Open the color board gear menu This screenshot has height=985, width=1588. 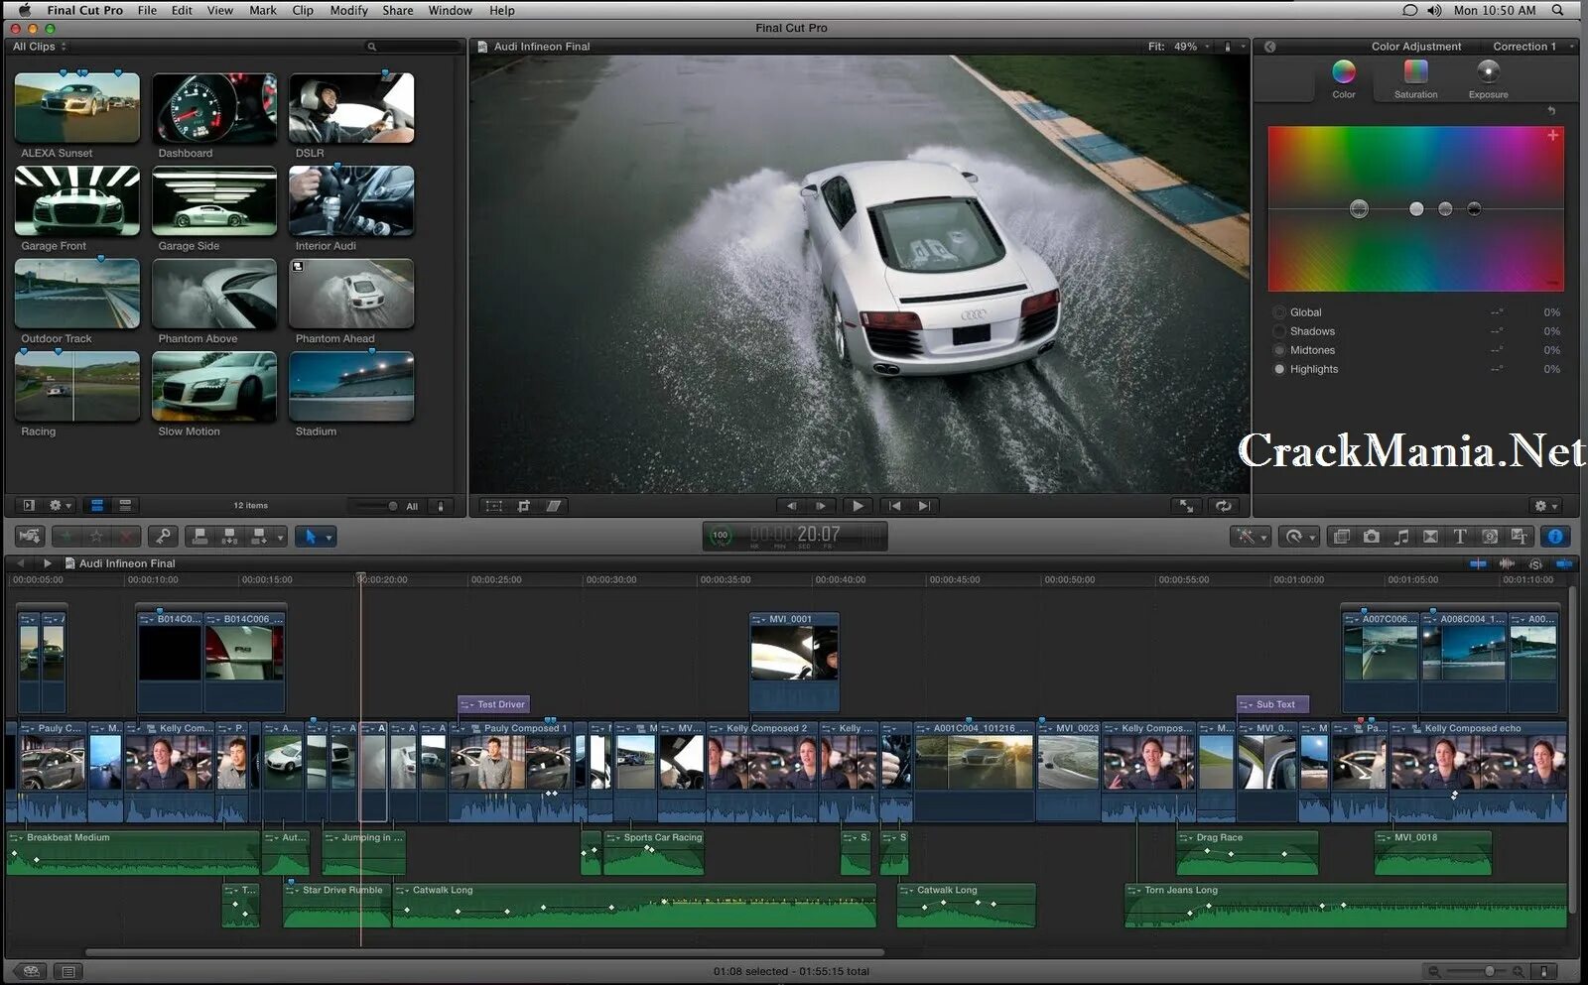[1546, 506]
